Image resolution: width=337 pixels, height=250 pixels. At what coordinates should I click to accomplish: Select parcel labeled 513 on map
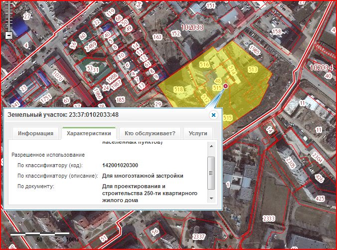(x=252, y=69)
